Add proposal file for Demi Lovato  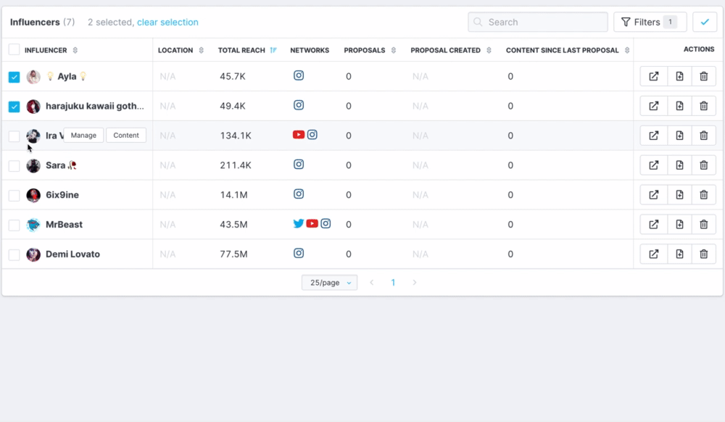pyautogui.click(x=679, y=254)
